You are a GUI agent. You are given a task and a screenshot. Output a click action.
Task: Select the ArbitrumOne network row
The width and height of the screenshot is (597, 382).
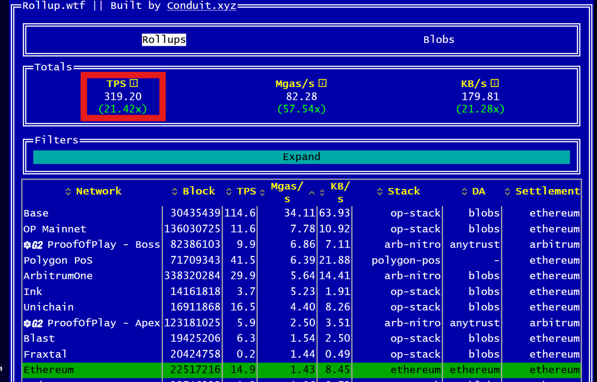[x=302, y=276]
